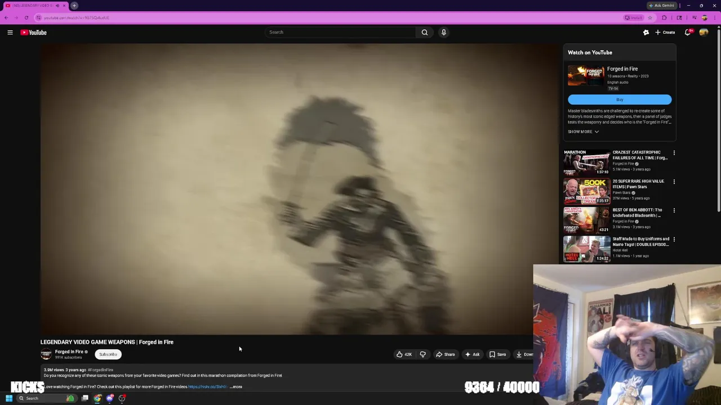This screenshot has width=721, height=405.
Task: Click the search magnifier button
Action: pos(425,32)
